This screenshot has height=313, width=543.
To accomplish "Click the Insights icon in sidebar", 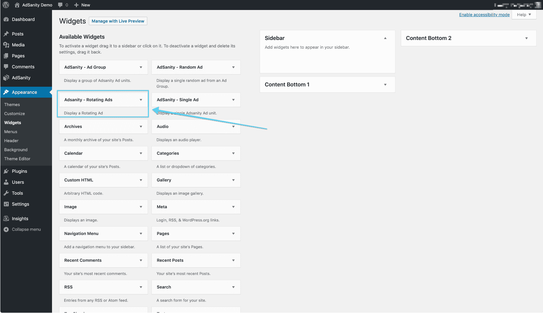I will click(6, 219).
